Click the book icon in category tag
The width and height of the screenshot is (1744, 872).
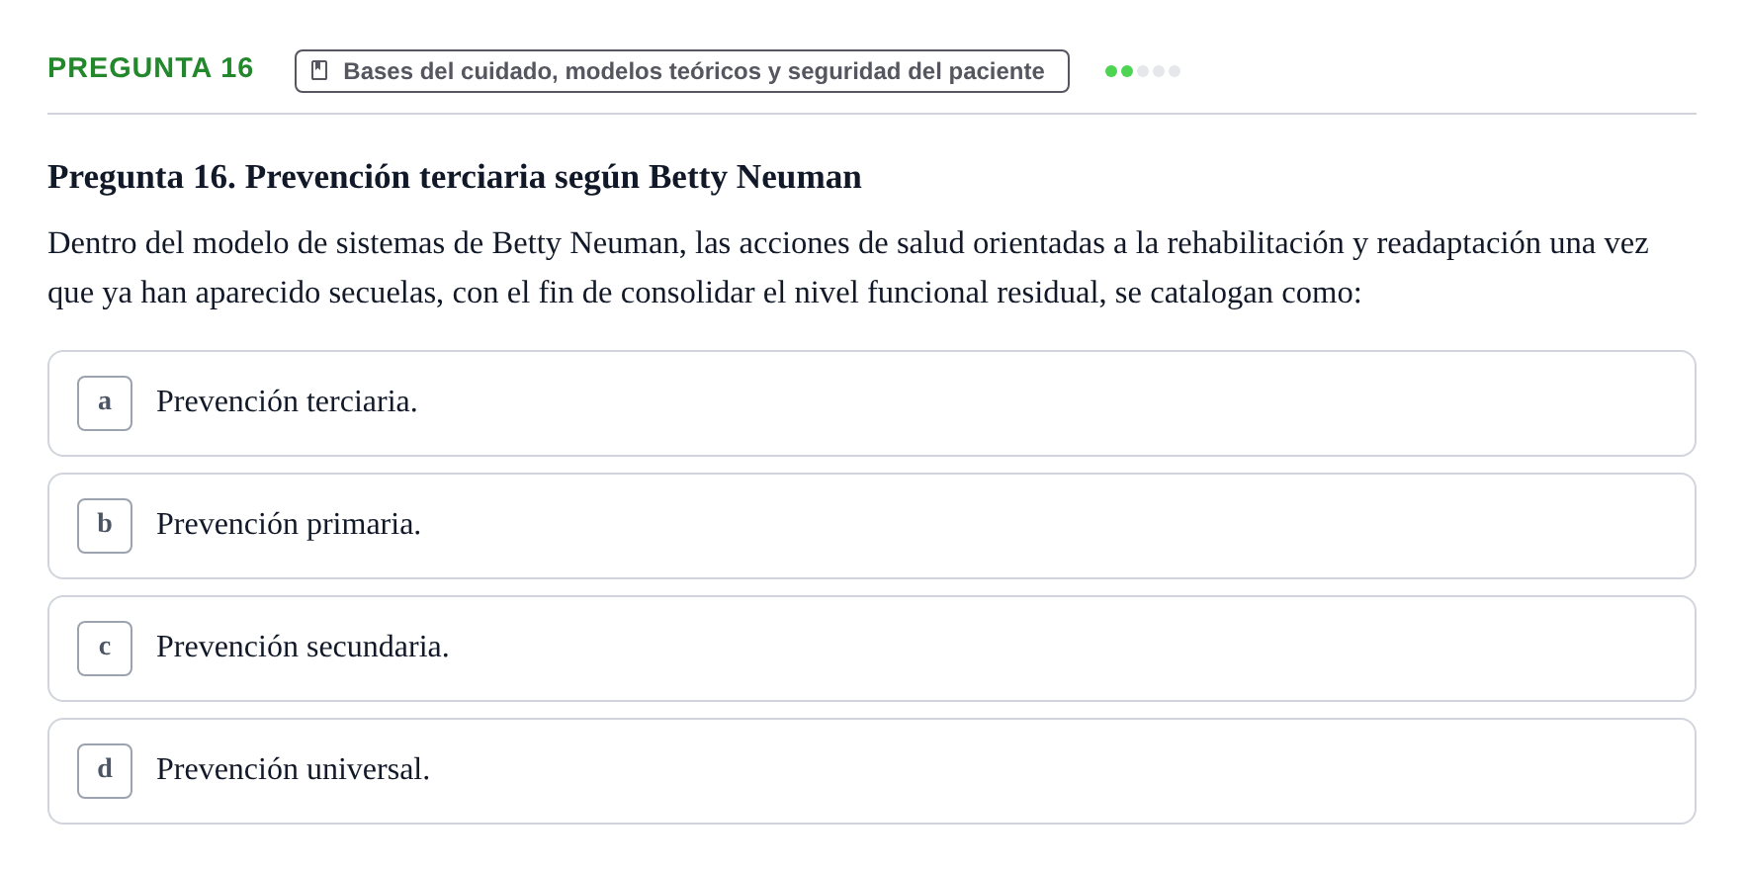click(319, 70)
